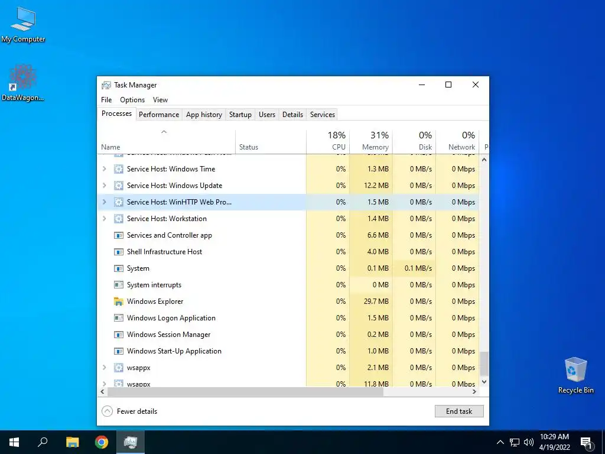The height and width of the screenshot is (454, 605).
Task: Switch to the Performance tab
Action: coord(159,115)
